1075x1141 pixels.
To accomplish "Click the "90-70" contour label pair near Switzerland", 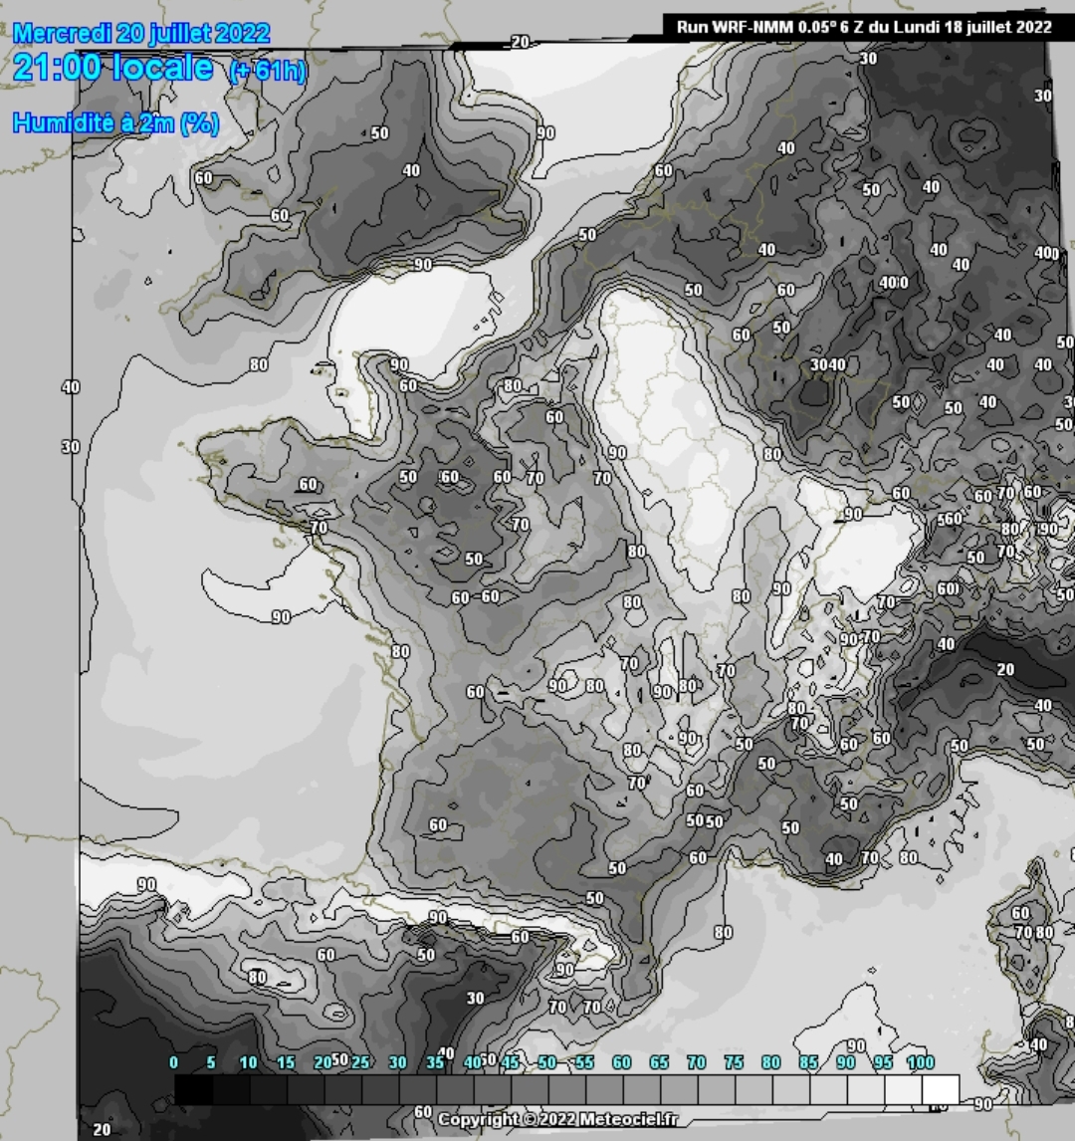I will point(860,638).
